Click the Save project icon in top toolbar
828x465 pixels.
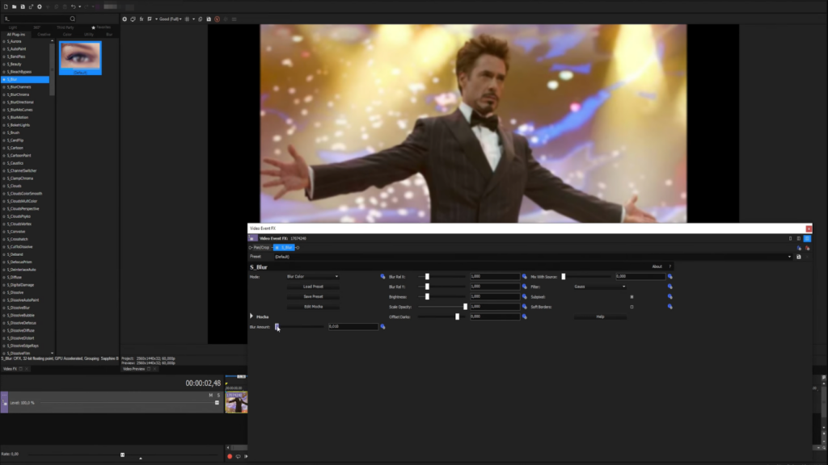point(23,6)
